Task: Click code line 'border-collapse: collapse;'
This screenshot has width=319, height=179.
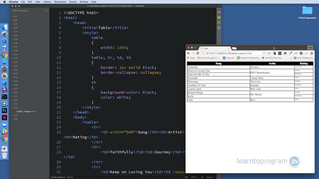Action: click(x=131, y=73)
